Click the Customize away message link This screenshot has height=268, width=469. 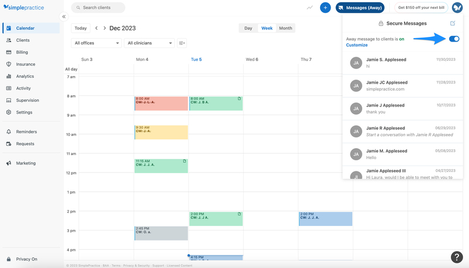point(357,45)
